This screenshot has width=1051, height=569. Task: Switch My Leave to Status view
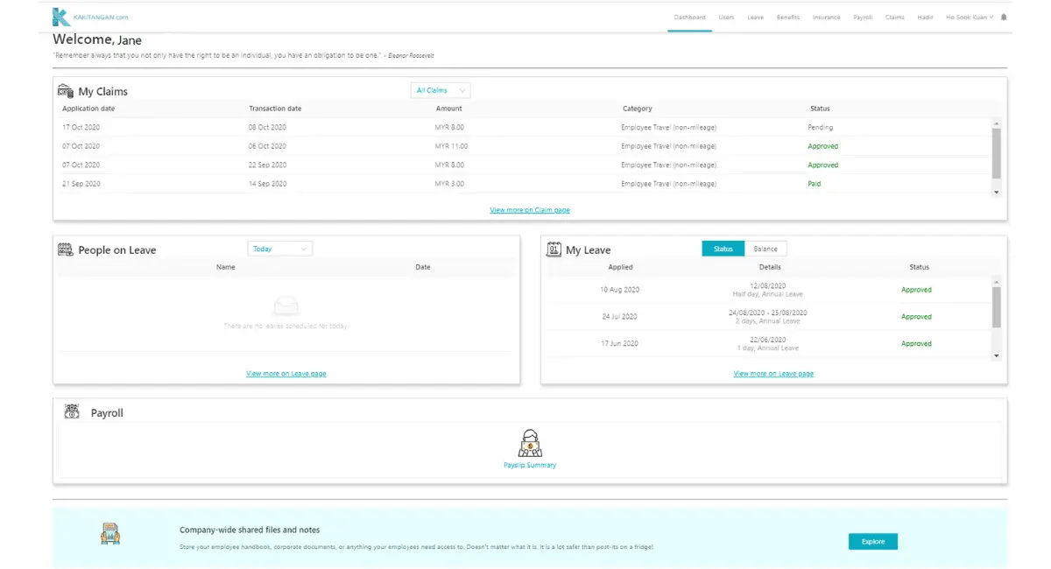click(x=723, y=249)
